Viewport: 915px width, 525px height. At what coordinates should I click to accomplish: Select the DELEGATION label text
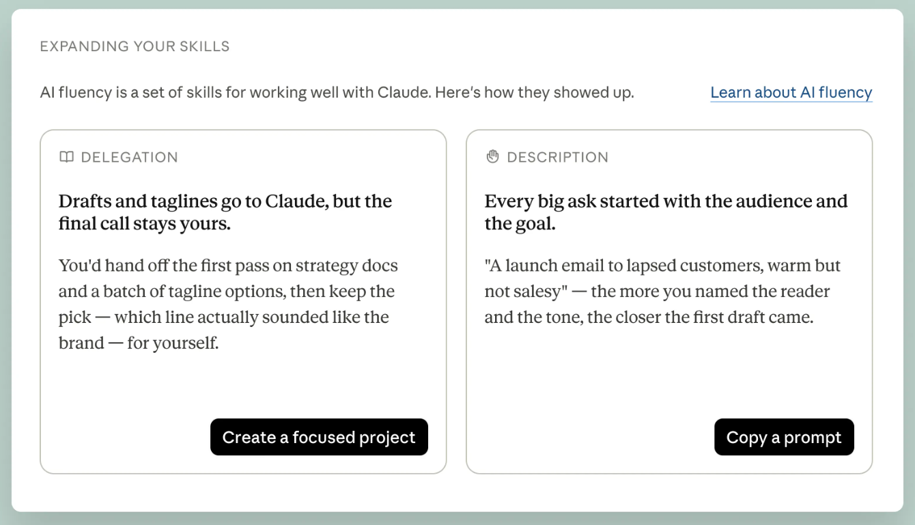coord(129,157)
